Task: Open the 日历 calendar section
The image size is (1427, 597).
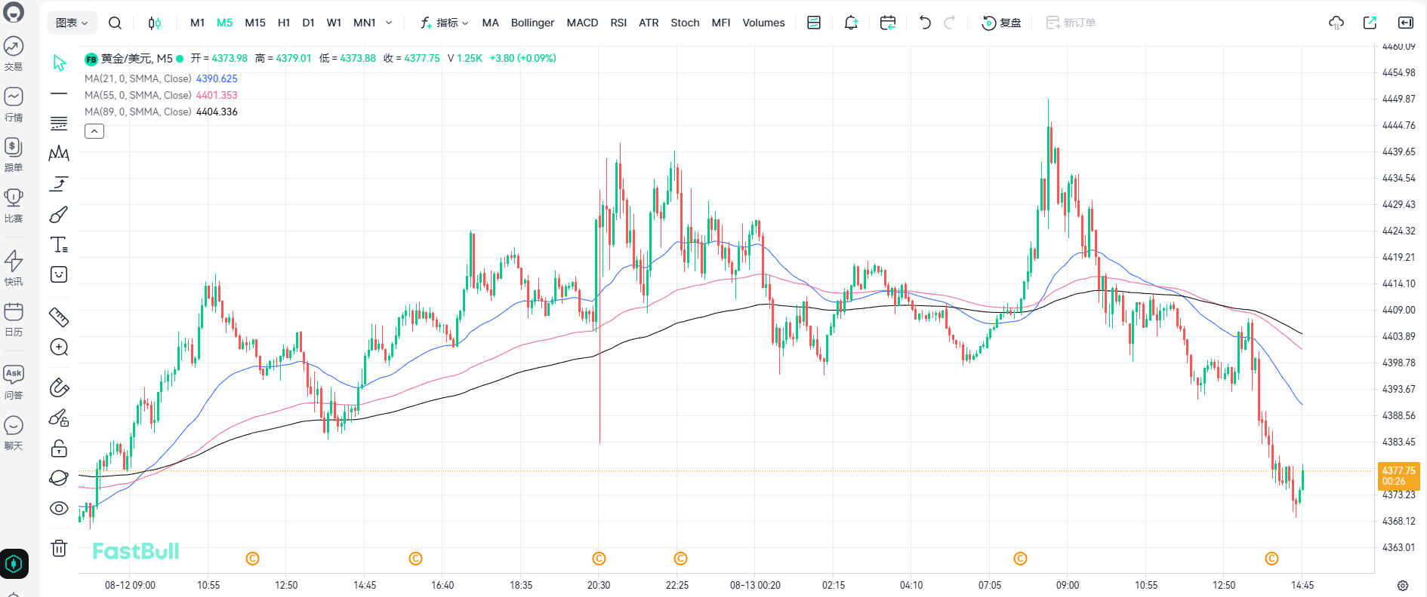Action: (x=14, y=319)
